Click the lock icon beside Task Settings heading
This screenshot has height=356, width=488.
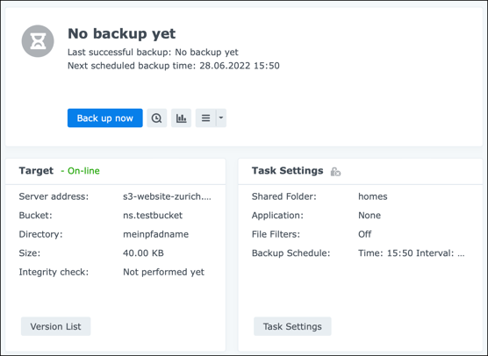335,171
